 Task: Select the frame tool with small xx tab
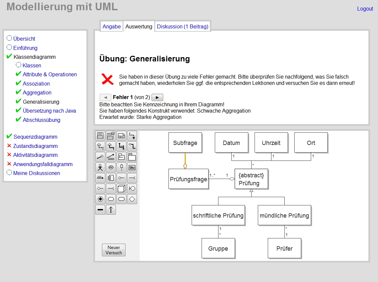pos(132,157)
